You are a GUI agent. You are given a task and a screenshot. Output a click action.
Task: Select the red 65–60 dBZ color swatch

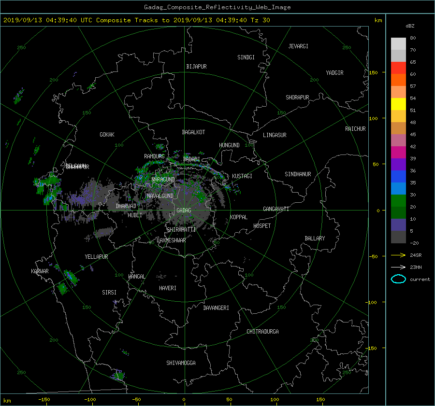pos(398,68)
